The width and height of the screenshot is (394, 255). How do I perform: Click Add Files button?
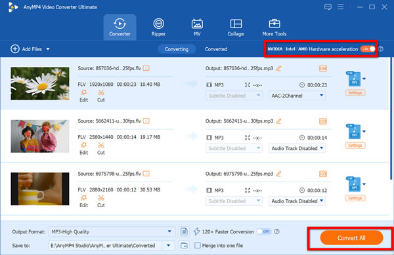click(26, 49)
